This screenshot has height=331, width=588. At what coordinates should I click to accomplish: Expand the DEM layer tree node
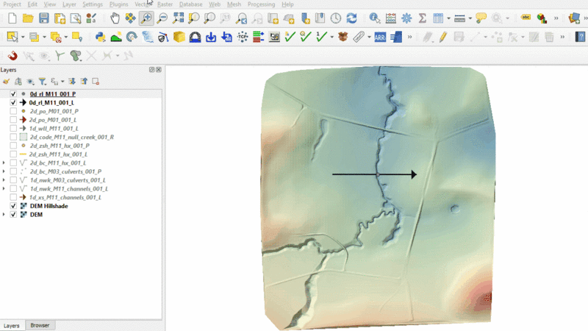coord(4,215)
